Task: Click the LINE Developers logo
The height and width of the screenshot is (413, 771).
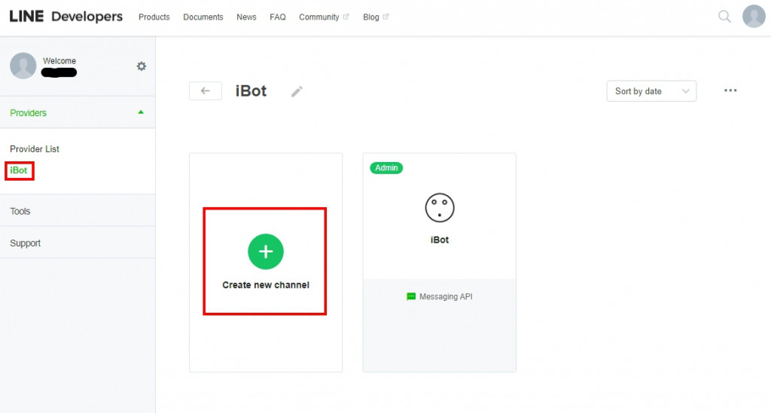Action: 66,17
